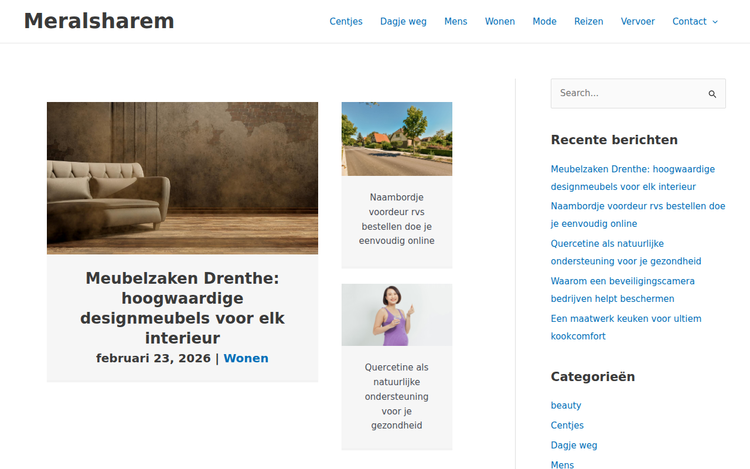Open recent post Waarom een beveiligingscamera
750x469 pixels.
pos(623,290)
